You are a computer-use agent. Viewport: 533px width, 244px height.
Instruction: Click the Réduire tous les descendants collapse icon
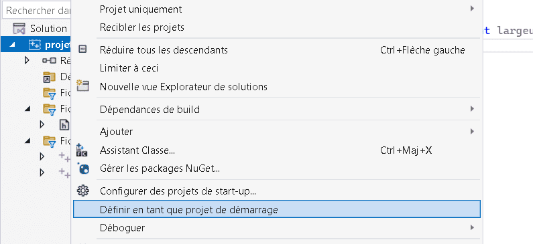point(82,49)
